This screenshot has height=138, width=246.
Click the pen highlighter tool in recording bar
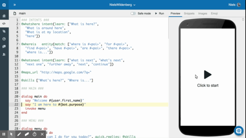tap(19, 134)
